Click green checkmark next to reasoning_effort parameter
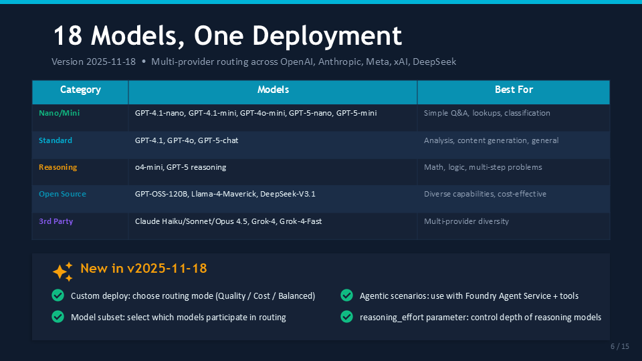642x361 pixels. pyautogui.click(x=347, y=316)
